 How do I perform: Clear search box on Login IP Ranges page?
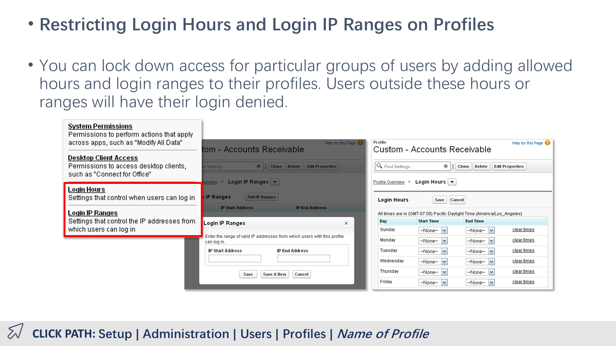click(258, 166)
